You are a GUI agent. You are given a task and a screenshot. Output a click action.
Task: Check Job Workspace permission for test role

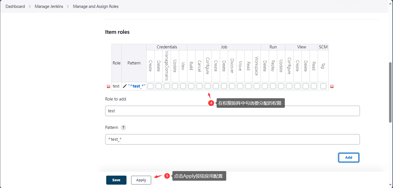[257, 86]
